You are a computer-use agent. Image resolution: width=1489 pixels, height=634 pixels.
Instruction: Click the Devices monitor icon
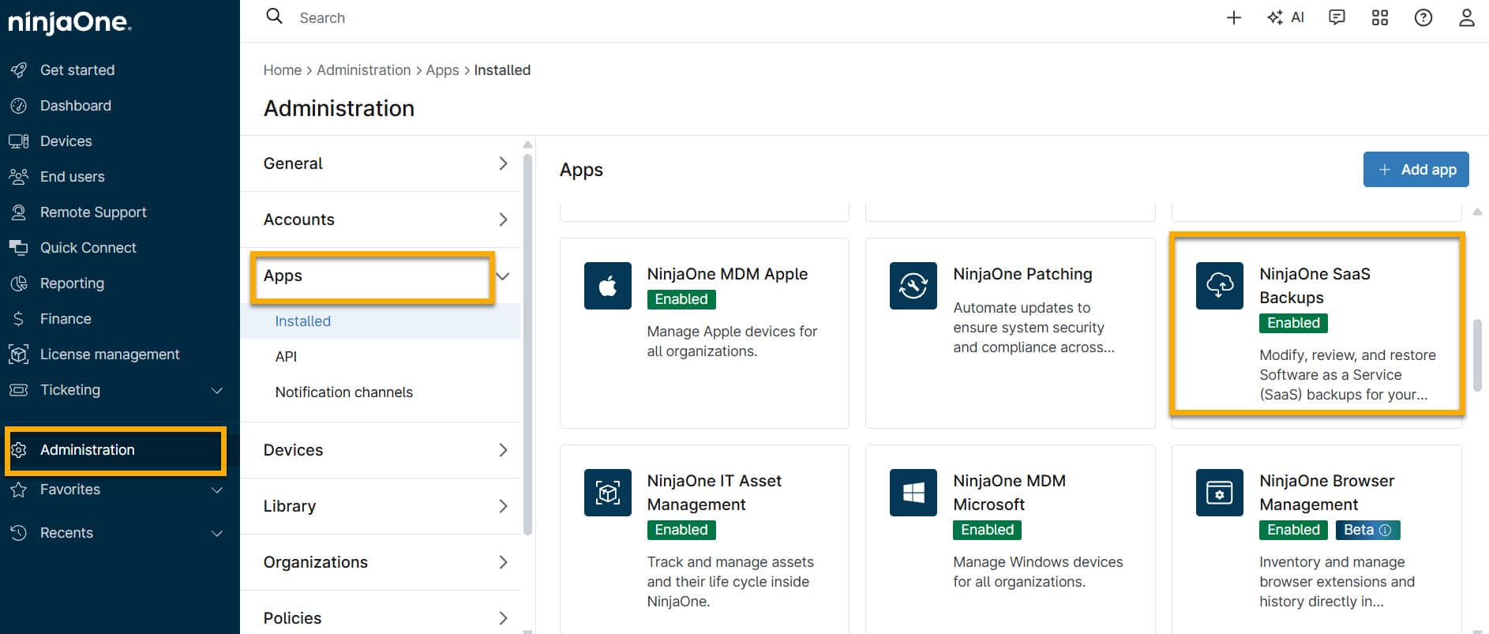(19, 141)
